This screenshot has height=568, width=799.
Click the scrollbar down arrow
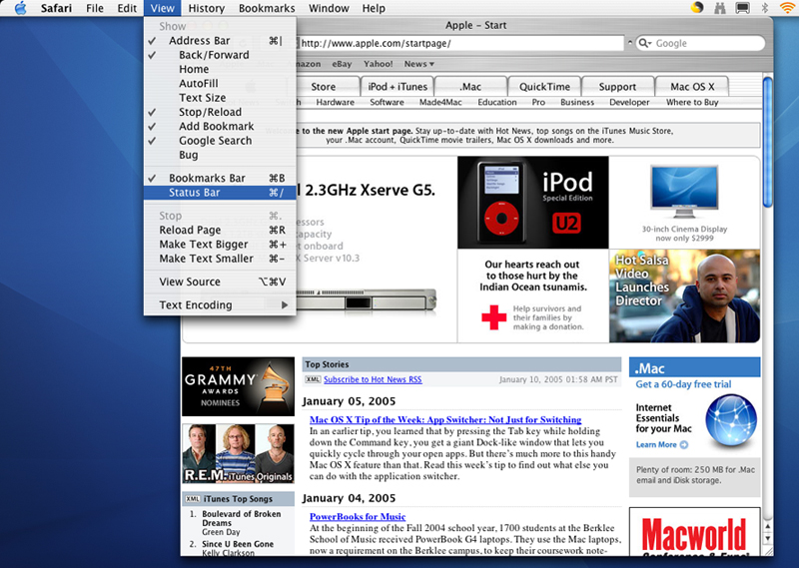pos(767,538)
